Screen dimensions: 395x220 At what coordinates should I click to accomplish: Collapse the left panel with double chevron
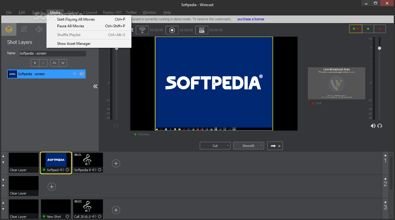click(x=95, y=86)
